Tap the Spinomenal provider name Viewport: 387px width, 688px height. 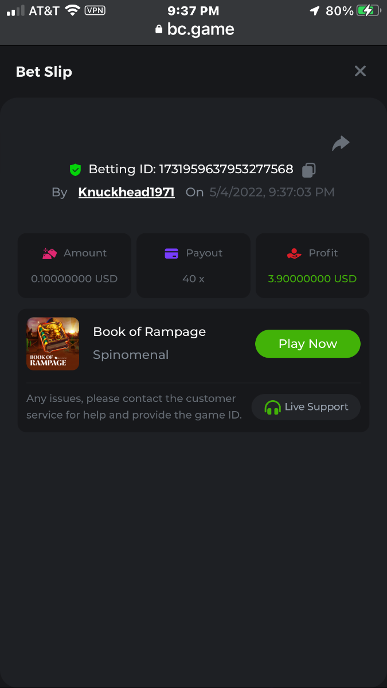point(131,355)
